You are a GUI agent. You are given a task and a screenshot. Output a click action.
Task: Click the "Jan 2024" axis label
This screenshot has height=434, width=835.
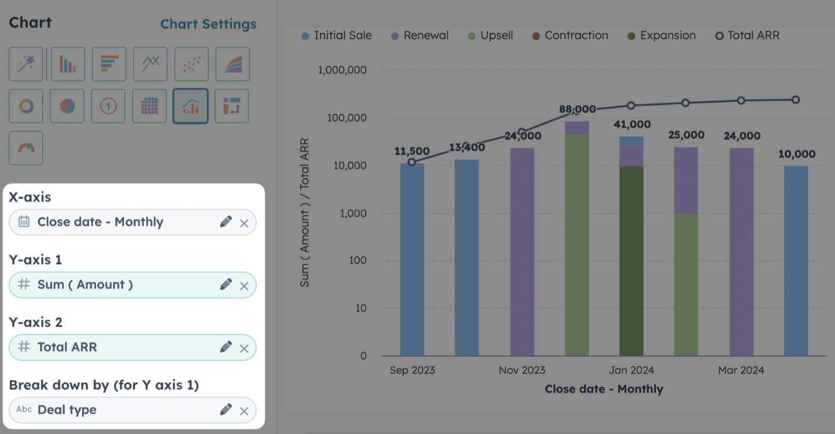click(x=631, y=370)
